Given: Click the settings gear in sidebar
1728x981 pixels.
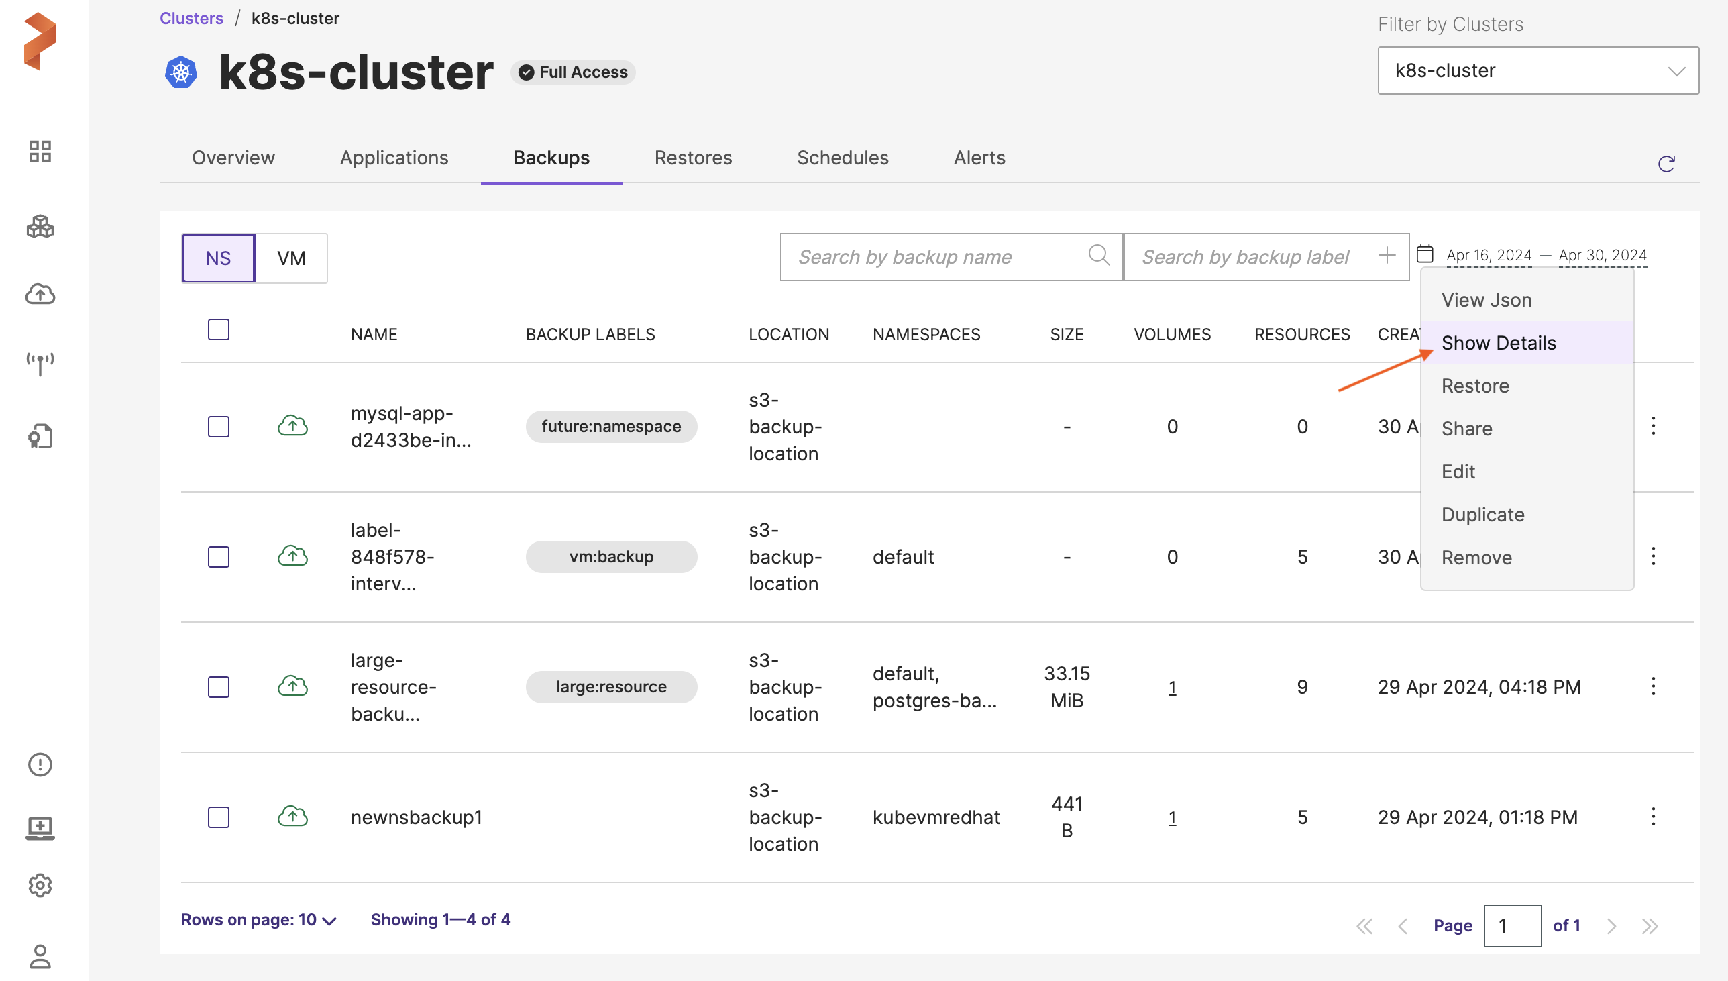Looking at the screenshot, I should coord(40,884).
